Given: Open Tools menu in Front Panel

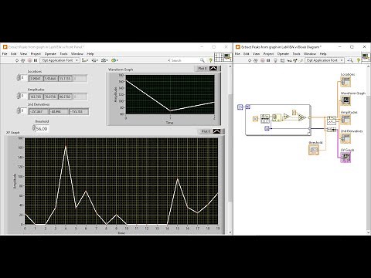Looking at the screenshot, I should (x=63, y=54).
